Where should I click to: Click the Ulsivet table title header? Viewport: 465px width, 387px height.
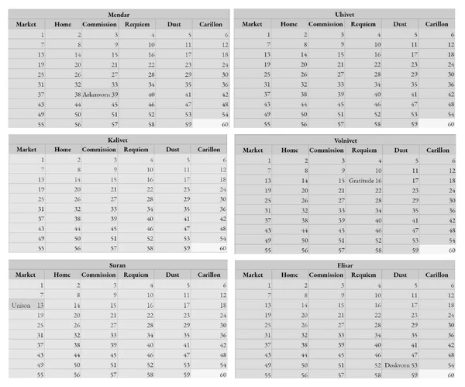344,14
